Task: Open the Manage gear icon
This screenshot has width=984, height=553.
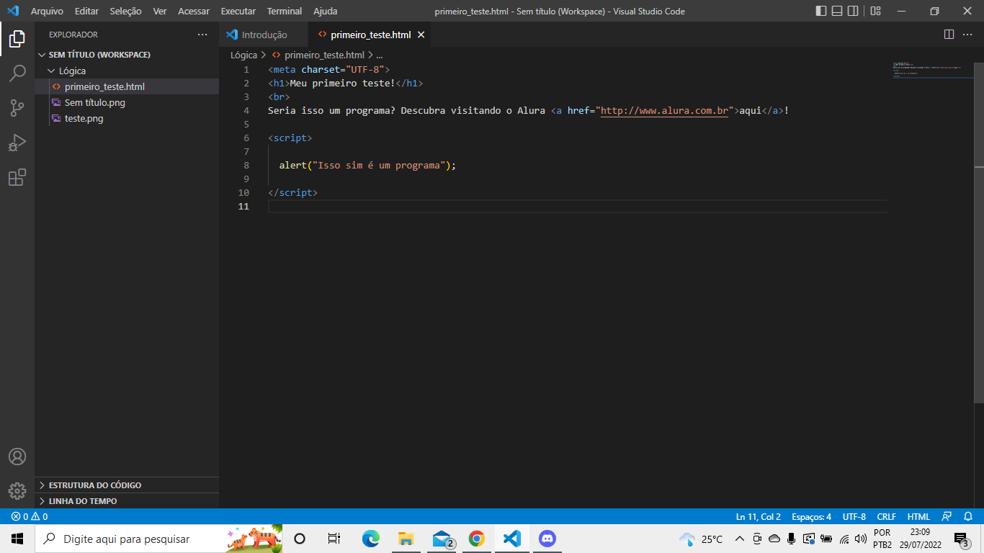Action: pyautogui.click(x=17, y=491)
